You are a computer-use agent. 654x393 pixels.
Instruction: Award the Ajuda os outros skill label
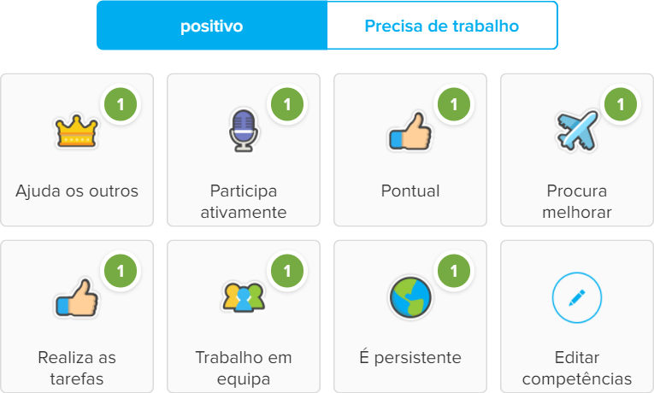[x=77, y=191]
